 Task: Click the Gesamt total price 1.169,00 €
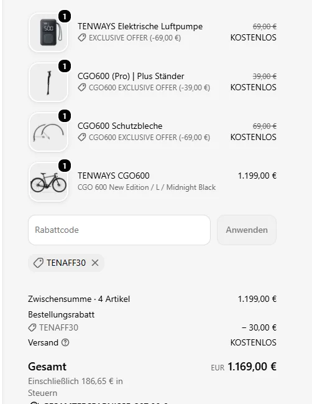pyautogui.click(x=252, y=367)
